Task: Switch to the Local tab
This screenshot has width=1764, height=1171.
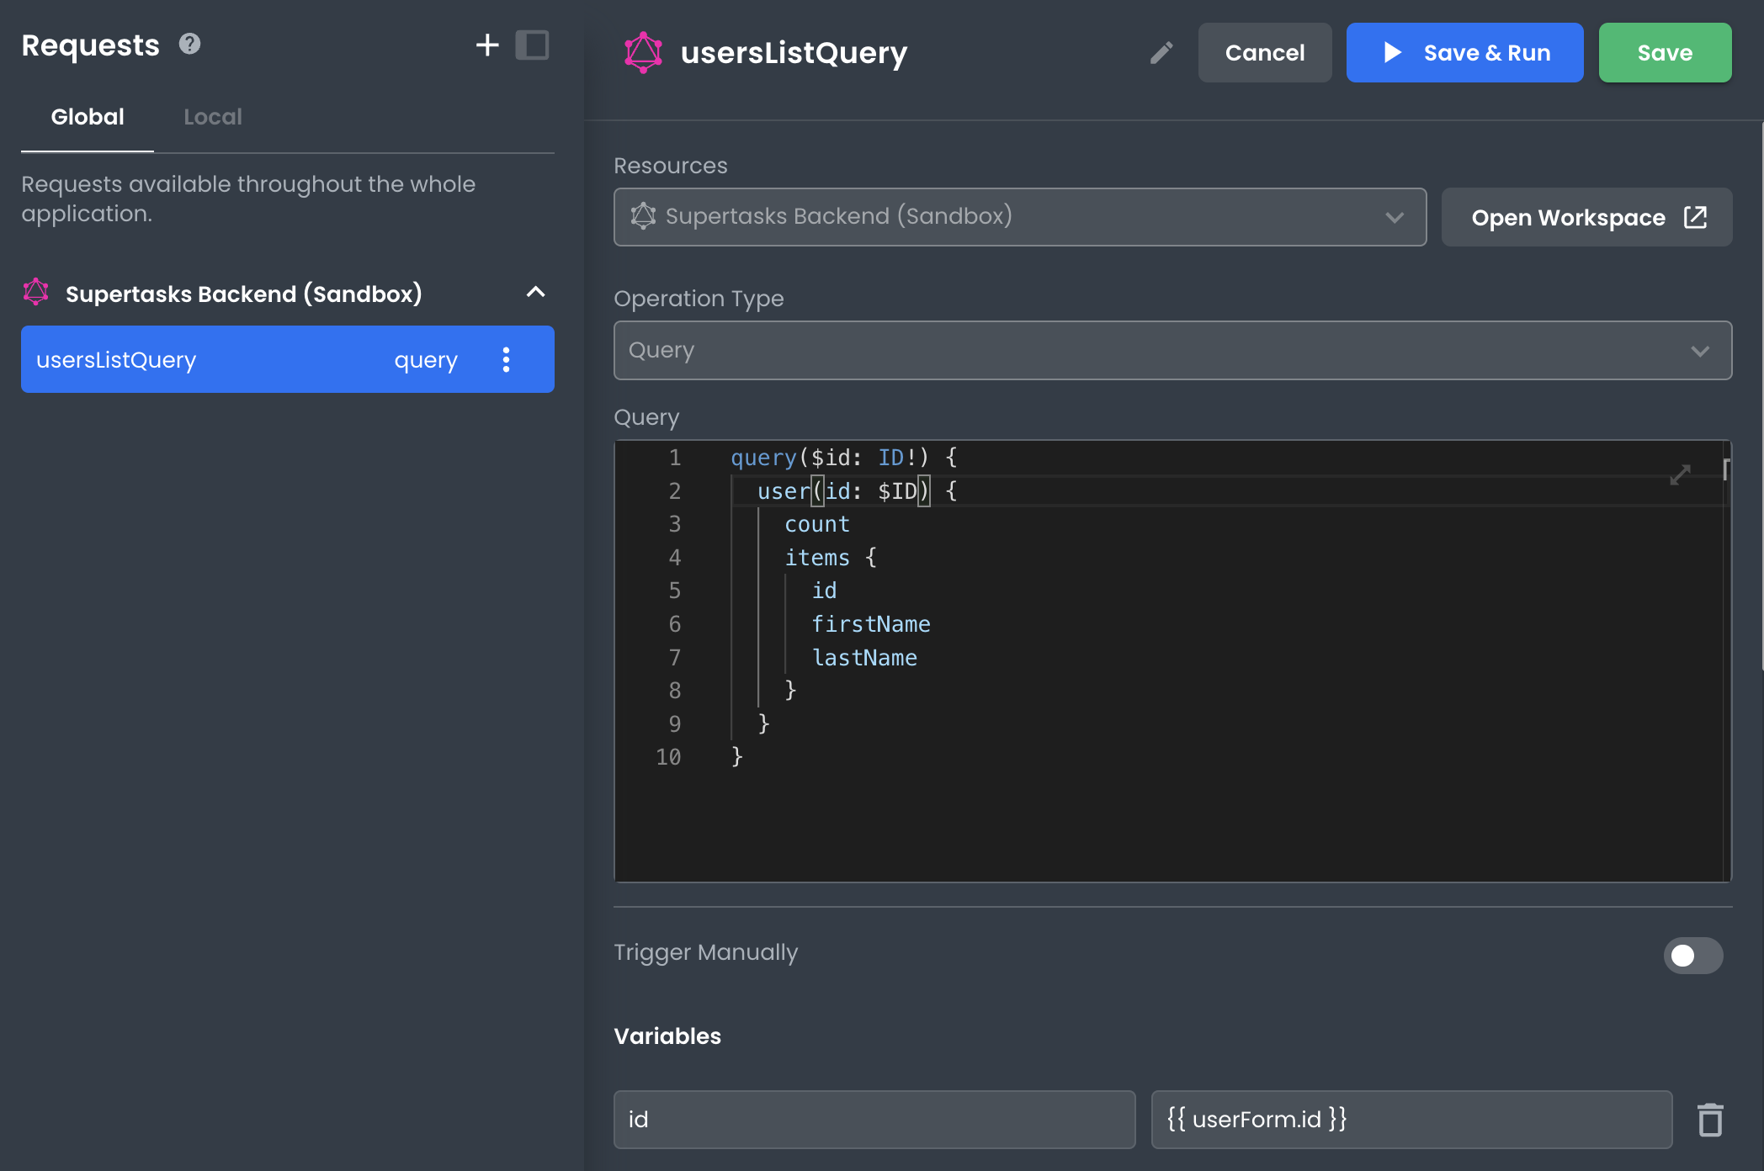Action: [213, 117]
